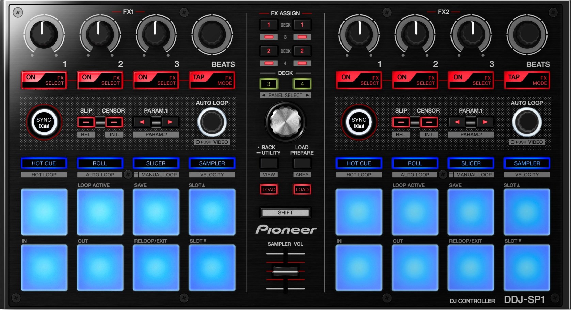Tap left deck RELOOP/EXIT performance pad
571x310 pixels.
[x=156, y=268]
